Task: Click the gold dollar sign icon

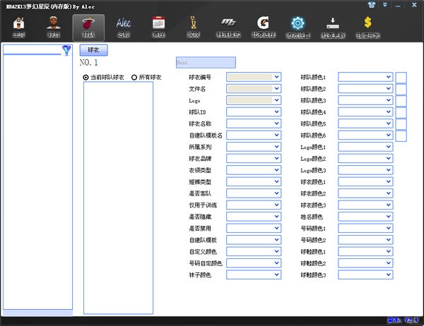Action: coord(367,28)
